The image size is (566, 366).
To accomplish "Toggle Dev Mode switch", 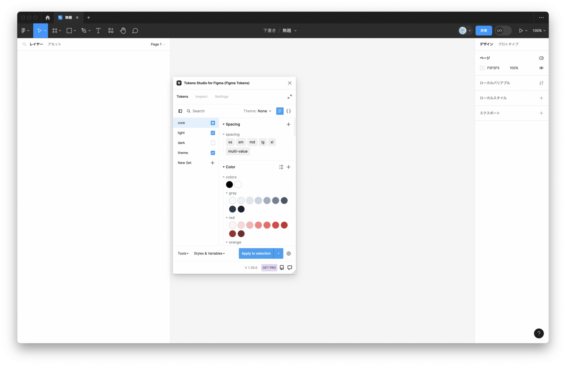I will coord(503,31).
